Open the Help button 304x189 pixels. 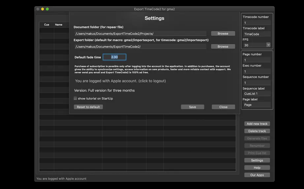click(257, 168)
